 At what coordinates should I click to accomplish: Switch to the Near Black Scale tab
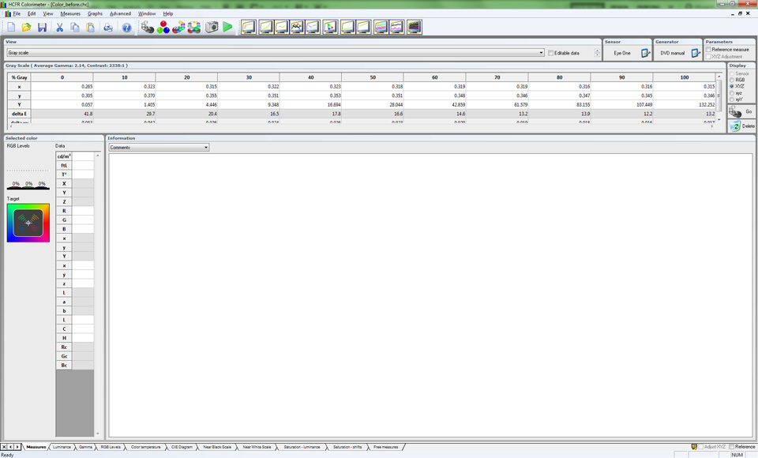(x=217, y=447)
